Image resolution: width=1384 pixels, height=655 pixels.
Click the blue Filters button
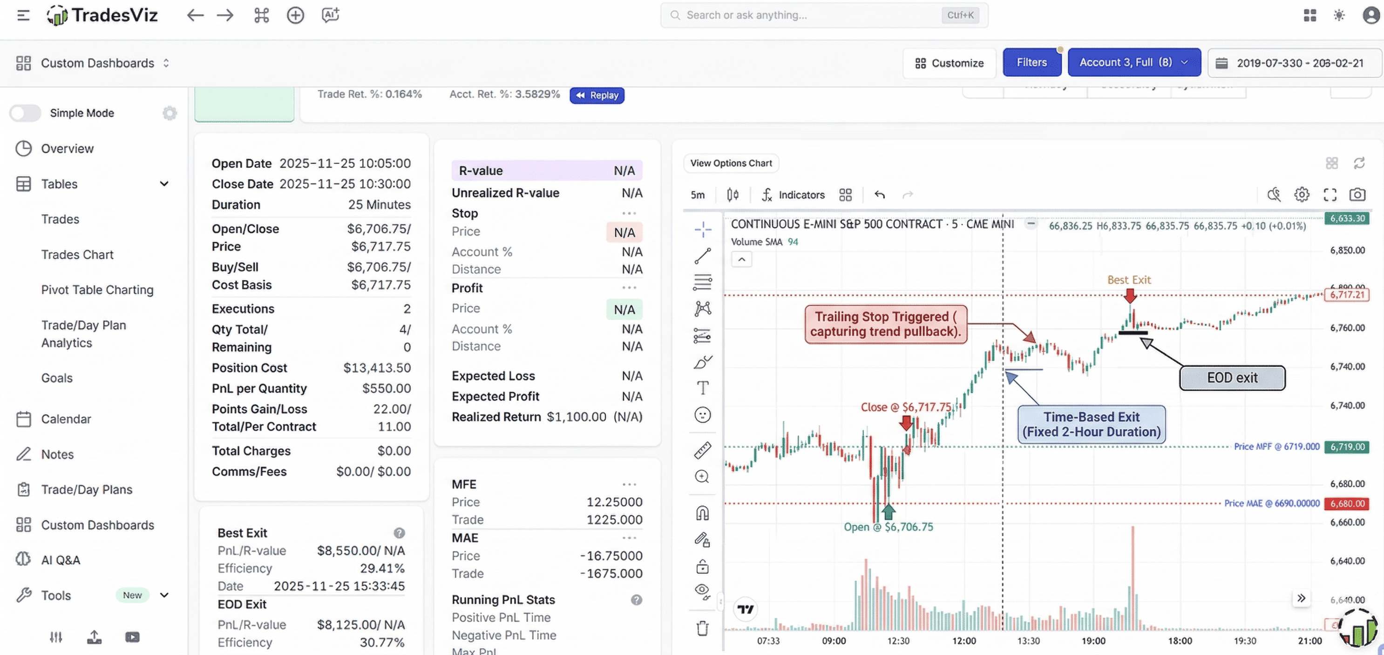pos(1031,62)
